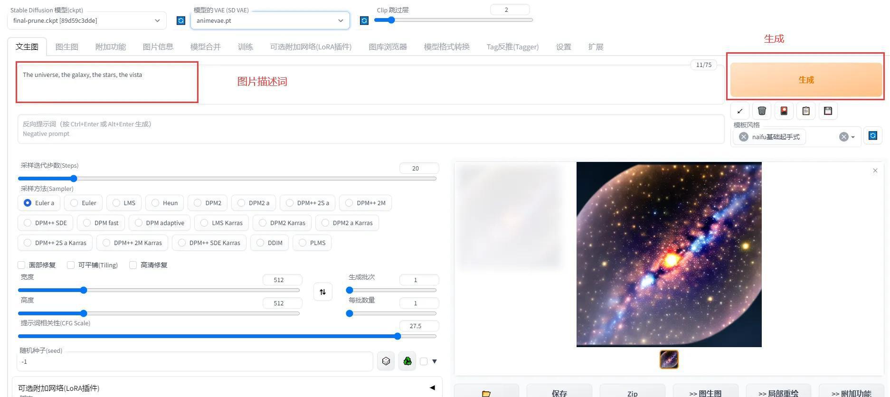Click the CFG Scale value box 27.5
This screenshot has width=890, height=397.
pos(419,326)
